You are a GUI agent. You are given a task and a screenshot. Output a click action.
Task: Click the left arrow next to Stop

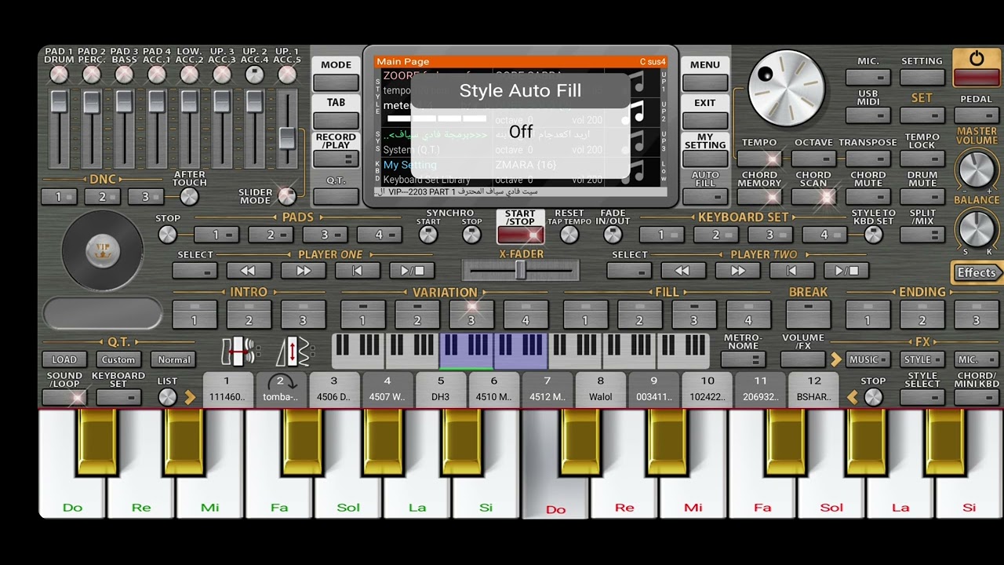point(853,398)
